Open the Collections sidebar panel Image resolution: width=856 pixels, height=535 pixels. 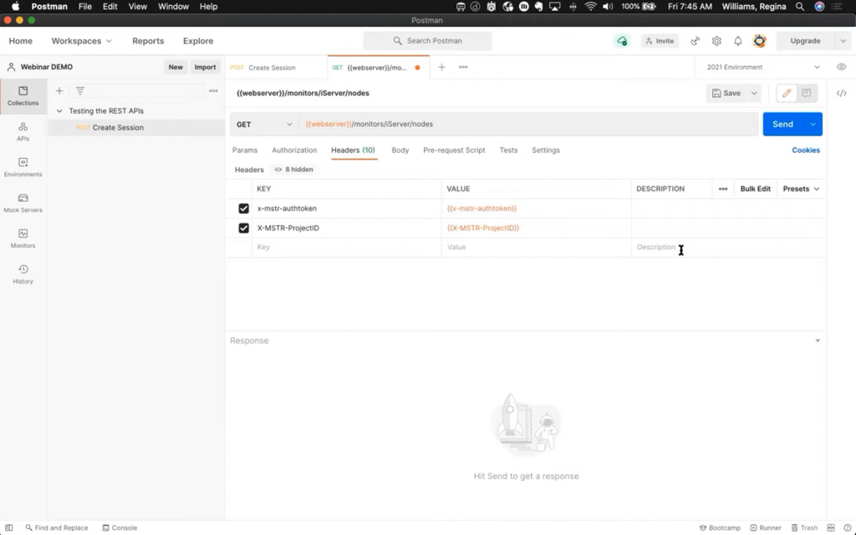tap(23, 95)
